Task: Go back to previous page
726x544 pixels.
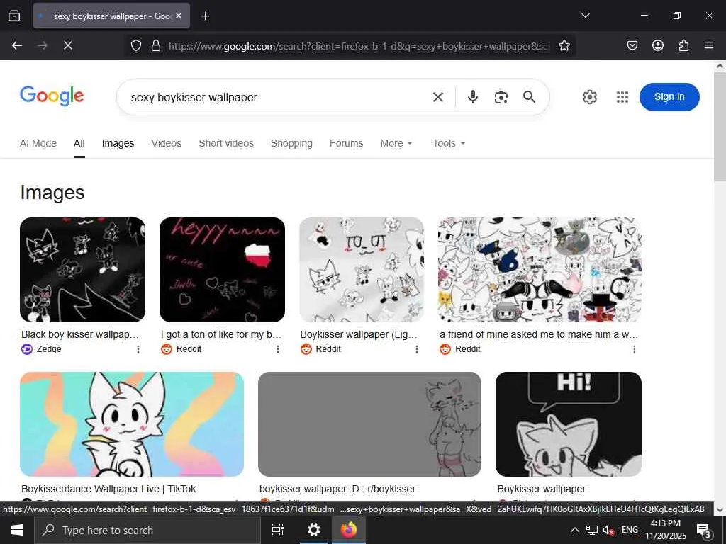Action: point(17,45)
